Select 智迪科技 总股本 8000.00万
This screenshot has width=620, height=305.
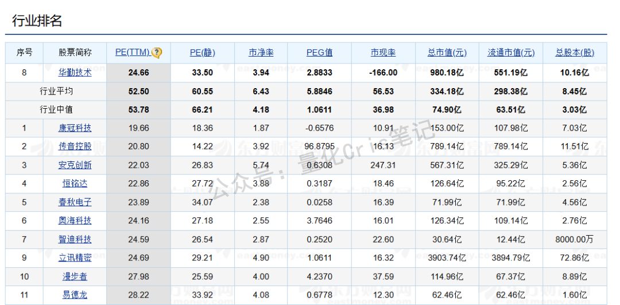pos(575,239)
